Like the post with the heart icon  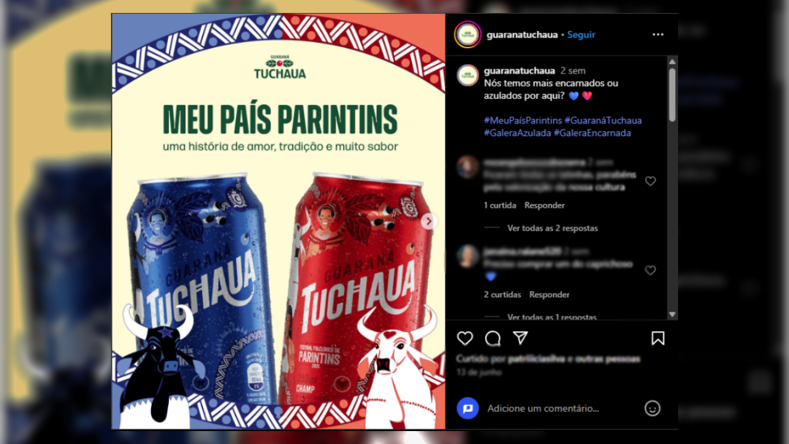[465, 339]
